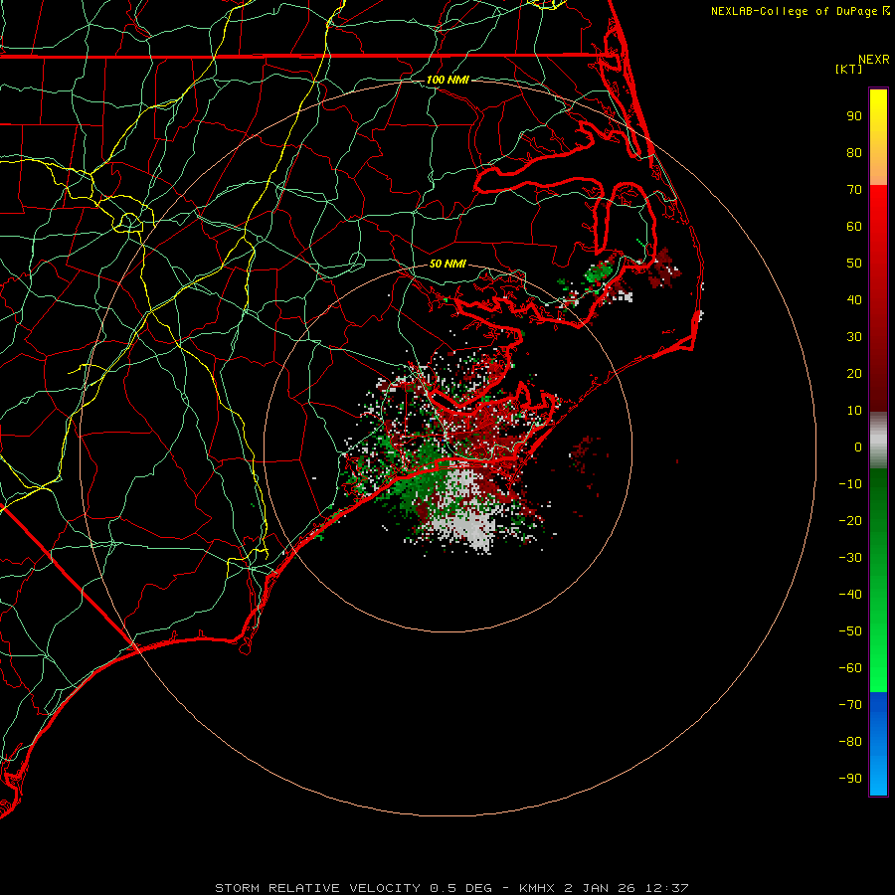This screenshot has width=895, height=895.
Task: Click the 70 value on the velocity scale
Action: pos(854,190)
